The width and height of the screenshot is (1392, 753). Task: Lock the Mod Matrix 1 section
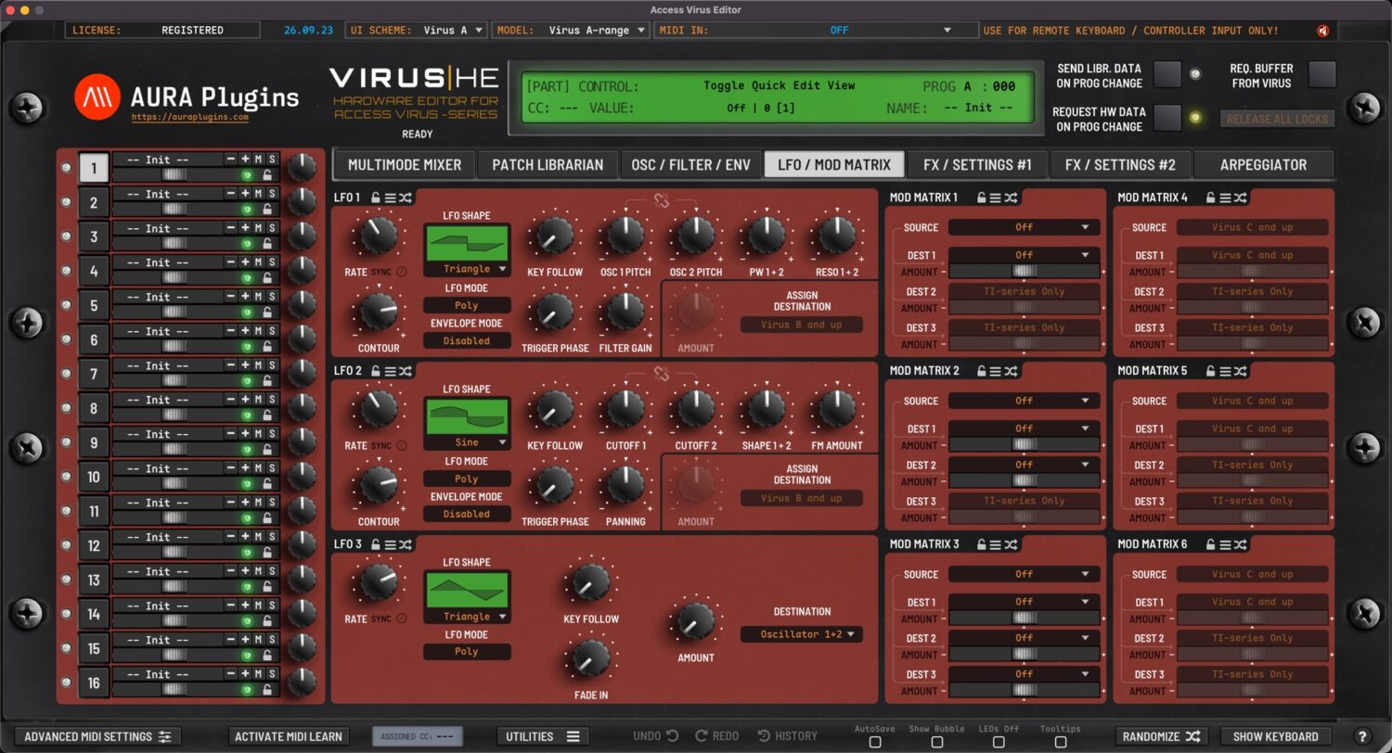click(x=980, y=198)
